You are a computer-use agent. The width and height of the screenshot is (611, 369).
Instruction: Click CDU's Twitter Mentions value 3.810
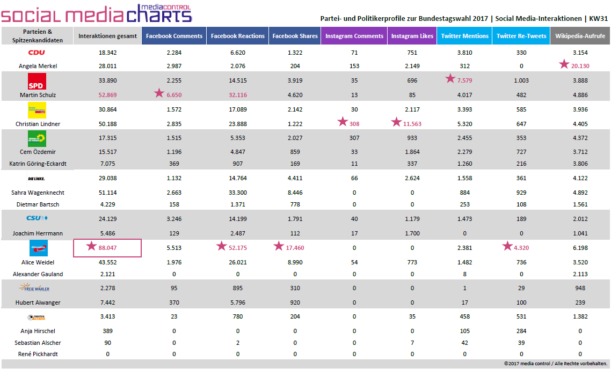coord(464,53)
